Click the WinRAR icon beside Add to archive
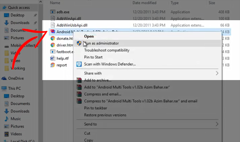 pos(79,80)
